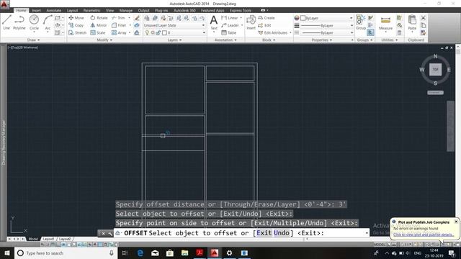Click the Erase tool in Modify panel
The image size is (461, 259).
point(137,18)
